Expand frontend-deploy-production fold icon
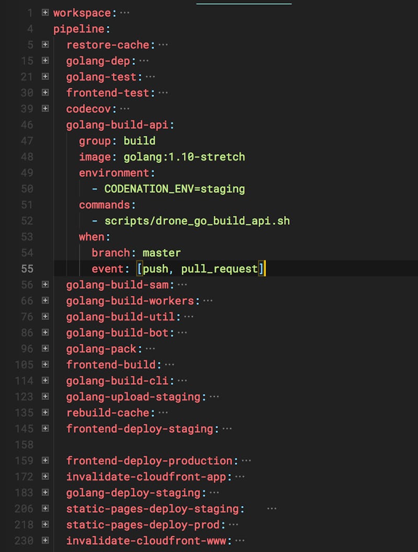This screenshot has height=552, width=418. pyautogui.click(x=45, y=461)
